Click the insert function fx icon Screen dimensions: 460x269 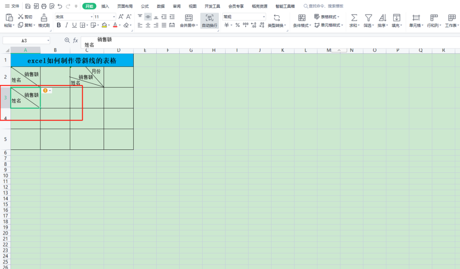click(75, 40)
